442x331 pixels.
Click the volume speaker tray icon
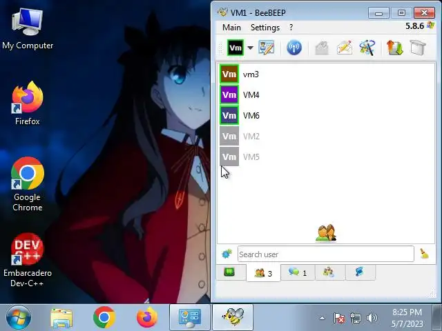[372, 319]
